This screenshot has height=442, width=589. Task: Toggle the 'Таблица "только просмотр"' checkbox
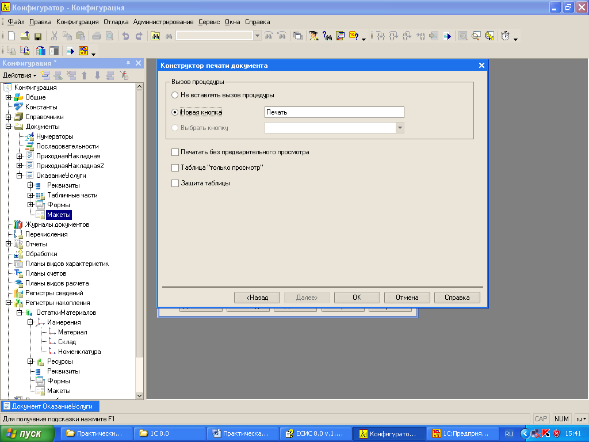(x=175, y=167)
